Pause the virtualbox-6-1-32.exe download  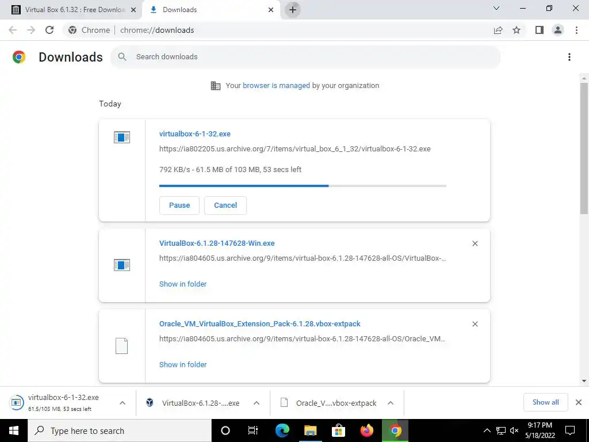pos(179,205)
